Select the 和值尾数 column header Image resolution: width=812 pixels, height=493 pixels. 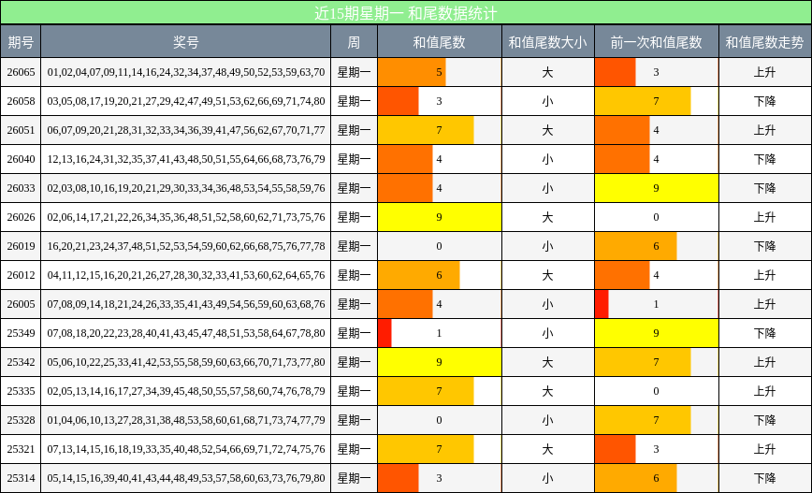(439, 42)
